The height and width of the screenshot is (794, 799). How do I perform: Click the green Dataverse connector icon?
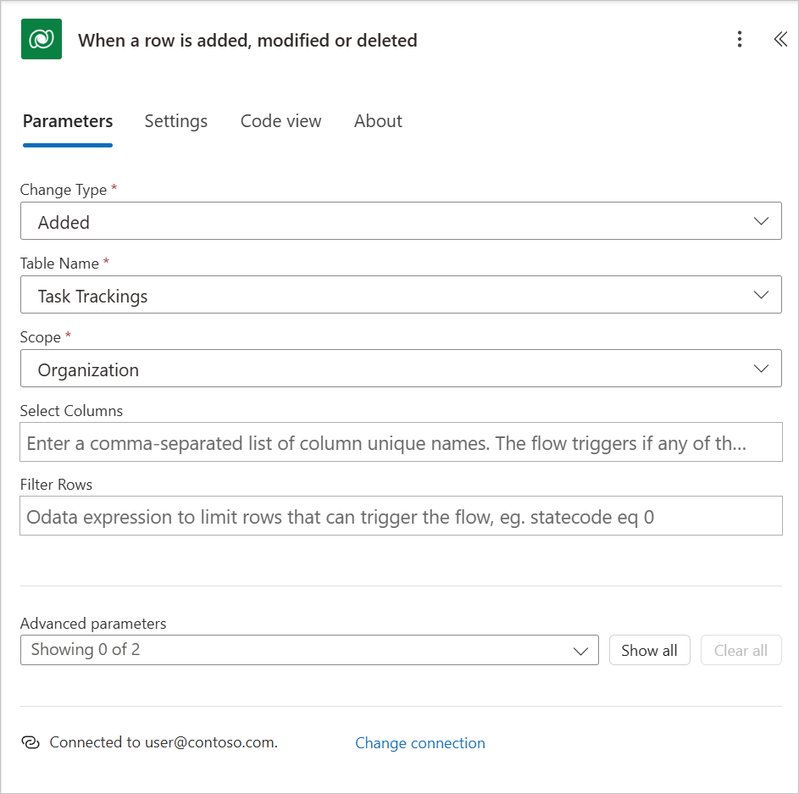point(42,39)
